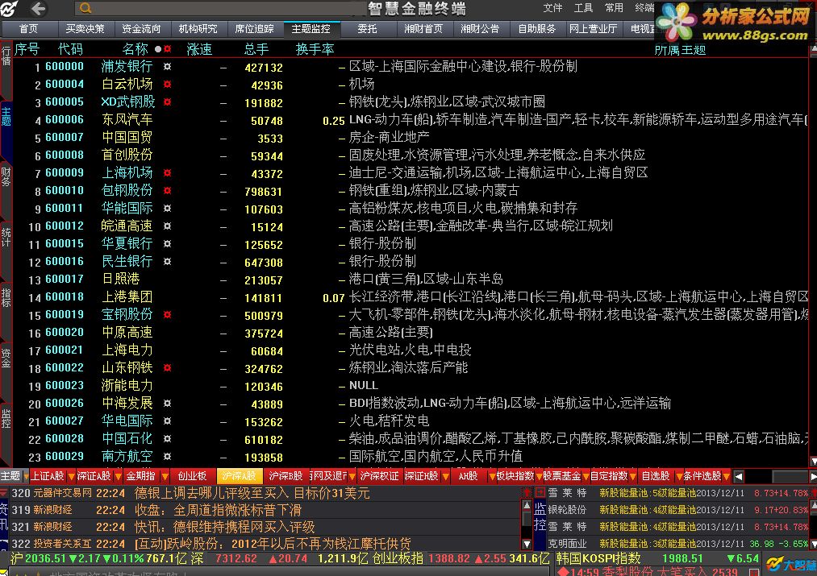The width and height of the screenshot is (817, 576).
Task: Open the 网上营业厅 tab
Action: tap(593, 29)
